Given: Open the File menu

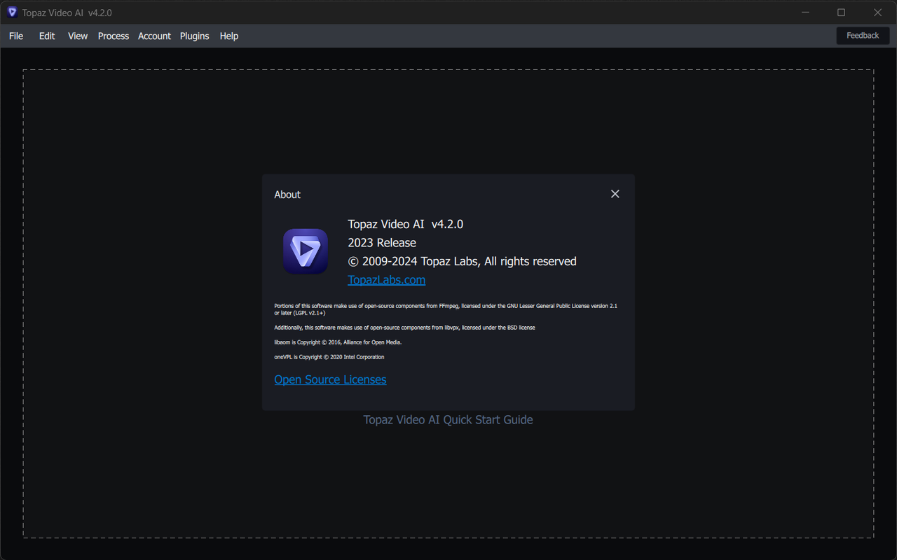Looking at the screenshot, I should point(16,36).
